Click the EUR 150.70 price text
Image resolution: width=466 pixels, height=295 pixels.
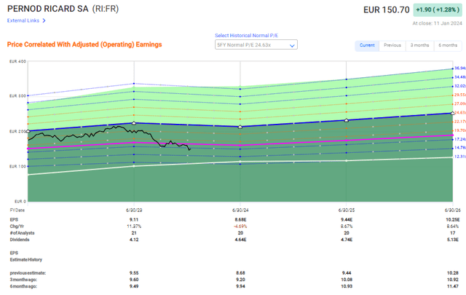387,9
